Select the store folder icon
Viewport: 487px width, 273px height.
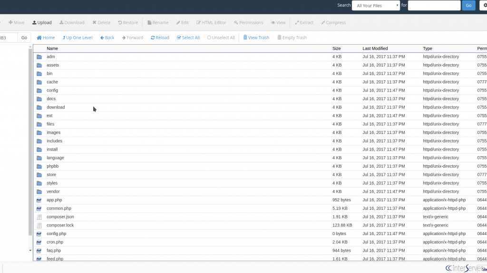click(x=39, y=175)
